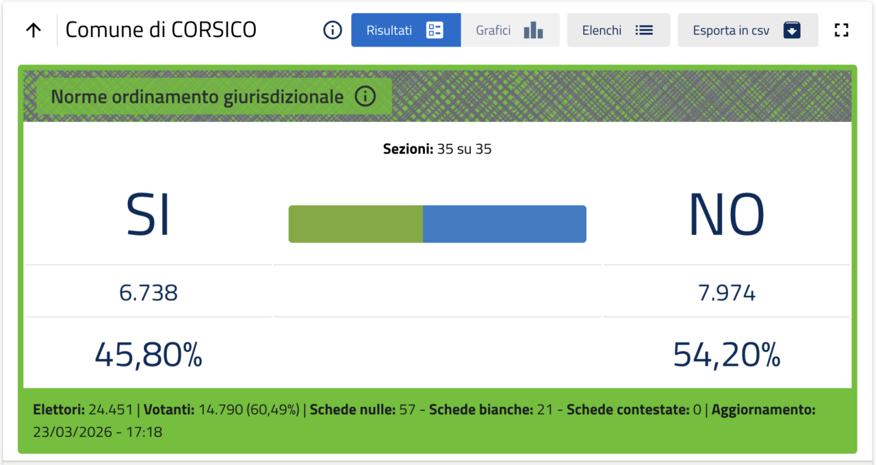Viewport: 876px width, 465px height.
Task: Click the NO percentage 54,20%
Action: point(726,354)
